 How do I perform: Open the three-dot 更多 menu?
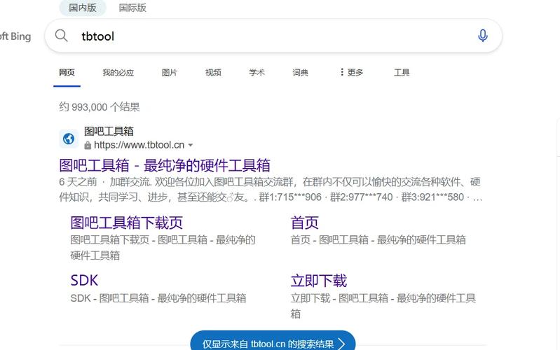coord(350,72)
